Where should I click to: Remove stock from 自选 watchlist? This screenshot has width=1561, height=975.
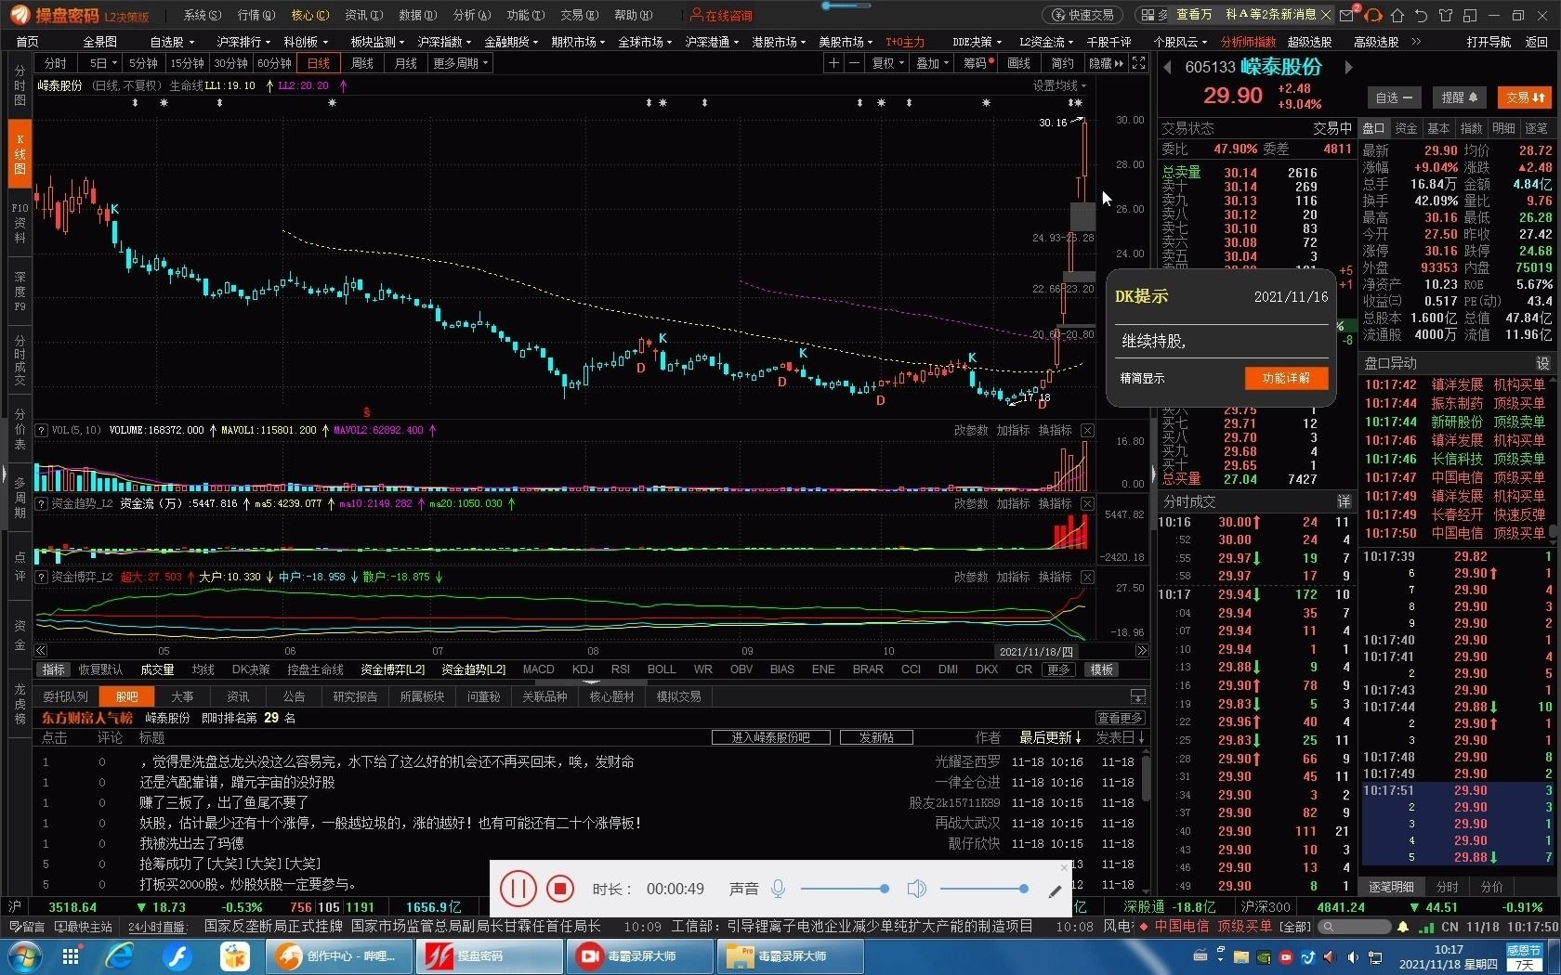pyautogui.click(x=1394, y=97)
